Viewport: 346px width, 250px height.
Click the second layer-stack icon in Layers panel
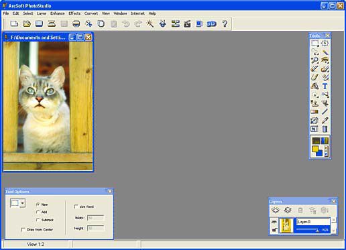pos(288,210)
